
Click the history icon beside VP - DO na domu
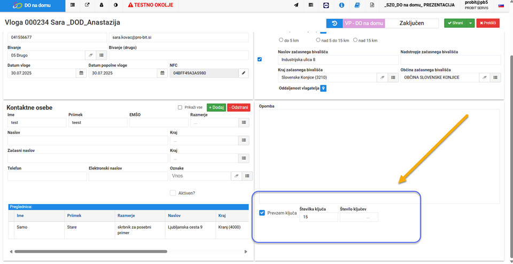[x=335, y=24]
